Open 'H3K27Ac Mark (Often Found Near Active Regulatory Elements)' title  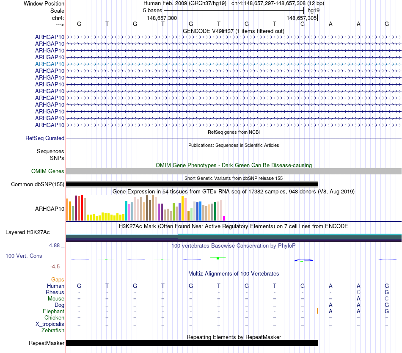click(x=234, y=226)
